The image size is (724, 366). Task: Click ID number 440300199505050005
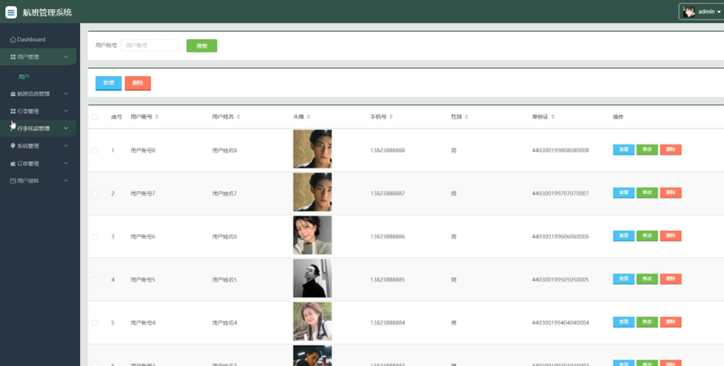tap(560, 279)
